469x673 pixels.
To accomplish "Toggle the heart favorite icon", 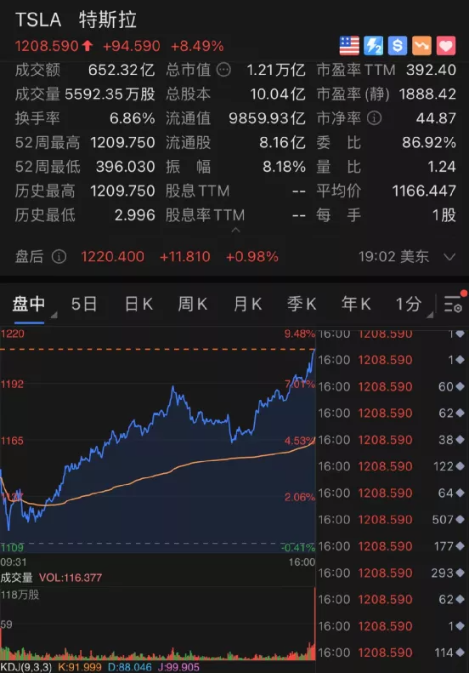I will tap(446, 45).
